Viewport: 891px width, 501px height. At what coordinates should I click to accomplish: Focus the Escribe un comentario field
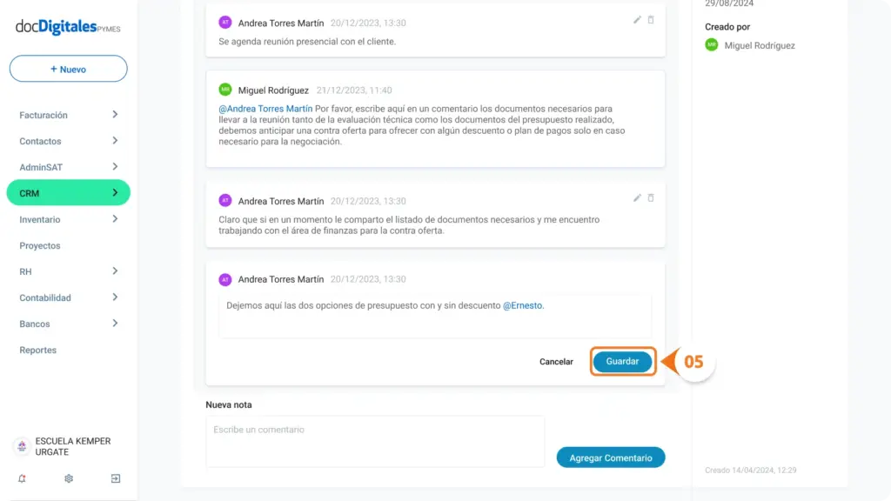click(375, 441)
